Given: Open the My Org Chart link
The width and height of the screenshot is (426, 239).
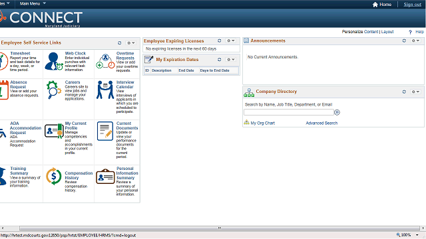Looking at the screenshot, I should click(x=262, y=123).
